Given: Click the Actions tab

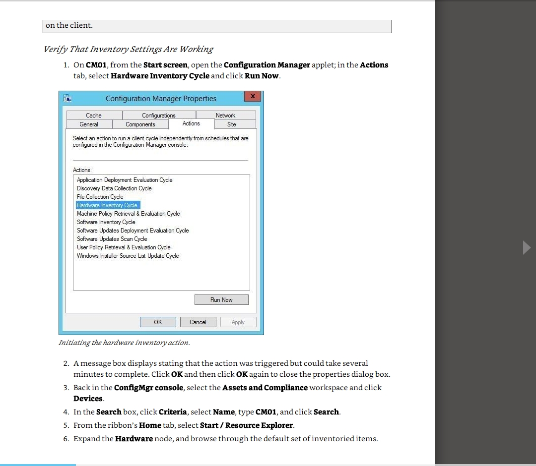Looking at the screenshot, I should pos(191,124).
